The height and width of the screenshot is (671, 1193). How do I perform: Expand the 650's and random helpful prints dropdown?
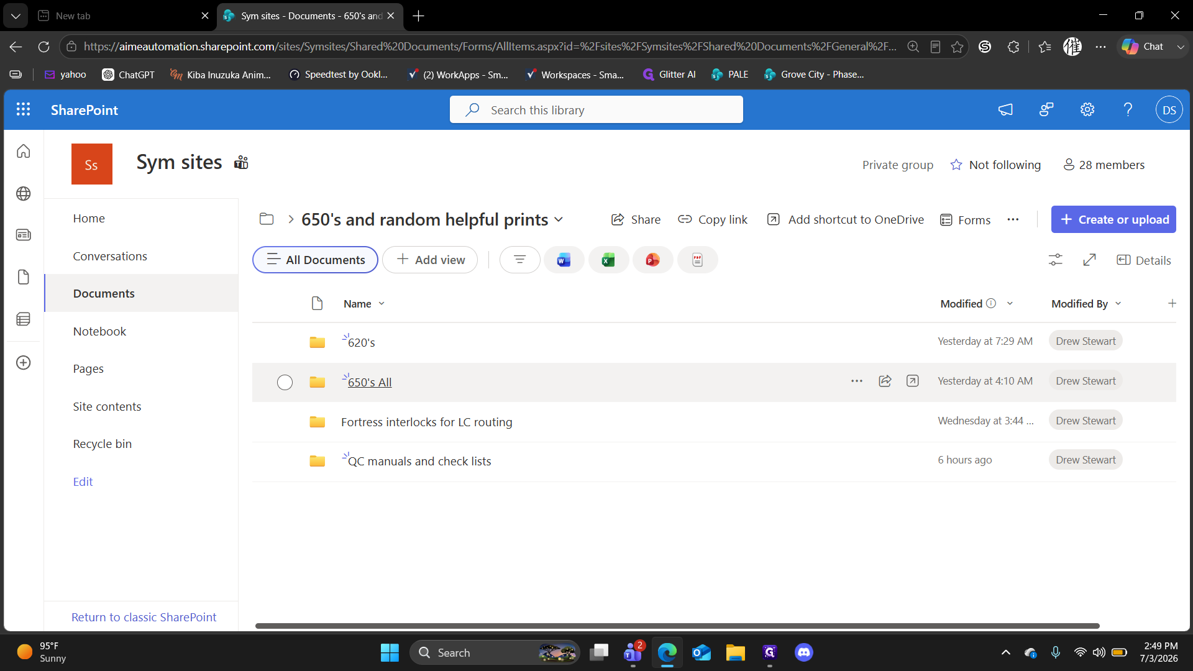[559, 219]
